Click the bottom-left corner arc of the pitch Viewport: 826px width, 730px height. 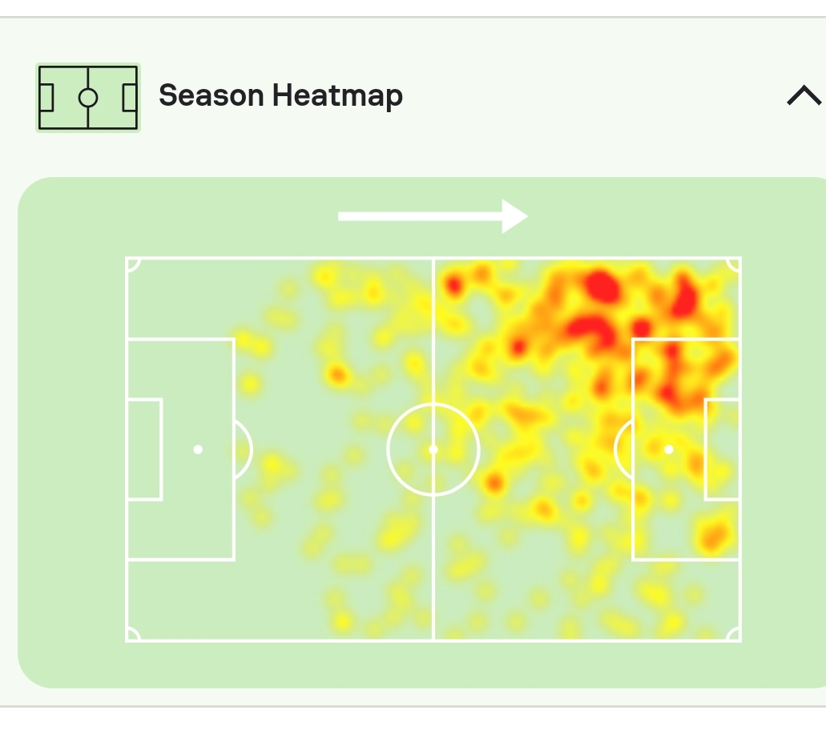[133, 634]
